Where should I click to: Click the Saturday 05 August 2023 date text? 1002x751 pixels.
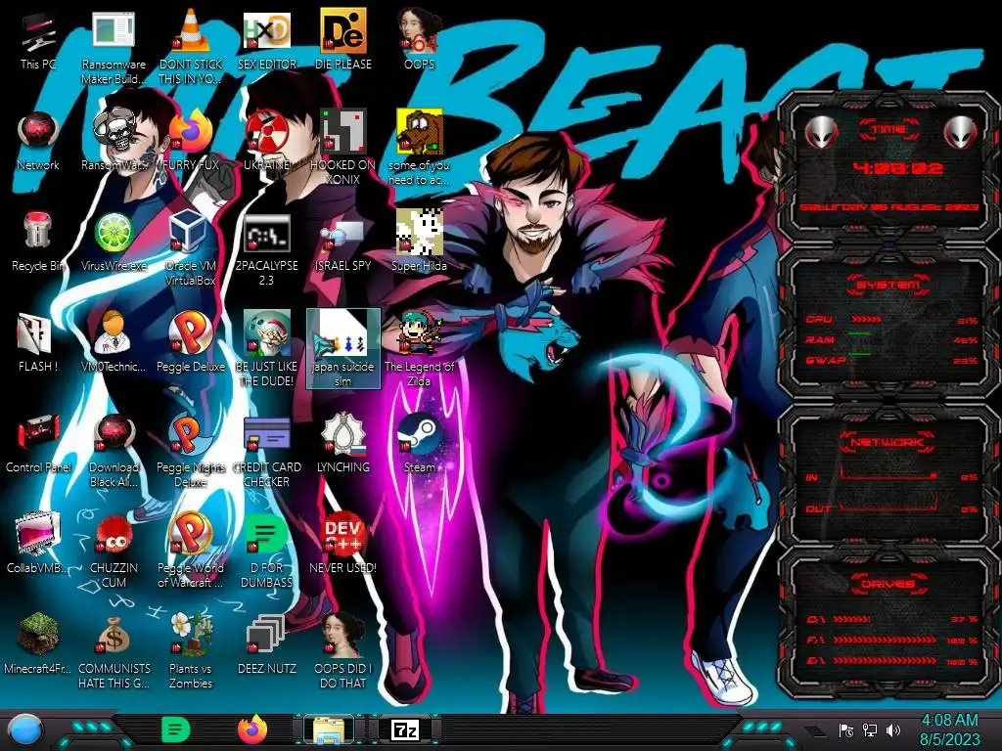tap(888, 207)
